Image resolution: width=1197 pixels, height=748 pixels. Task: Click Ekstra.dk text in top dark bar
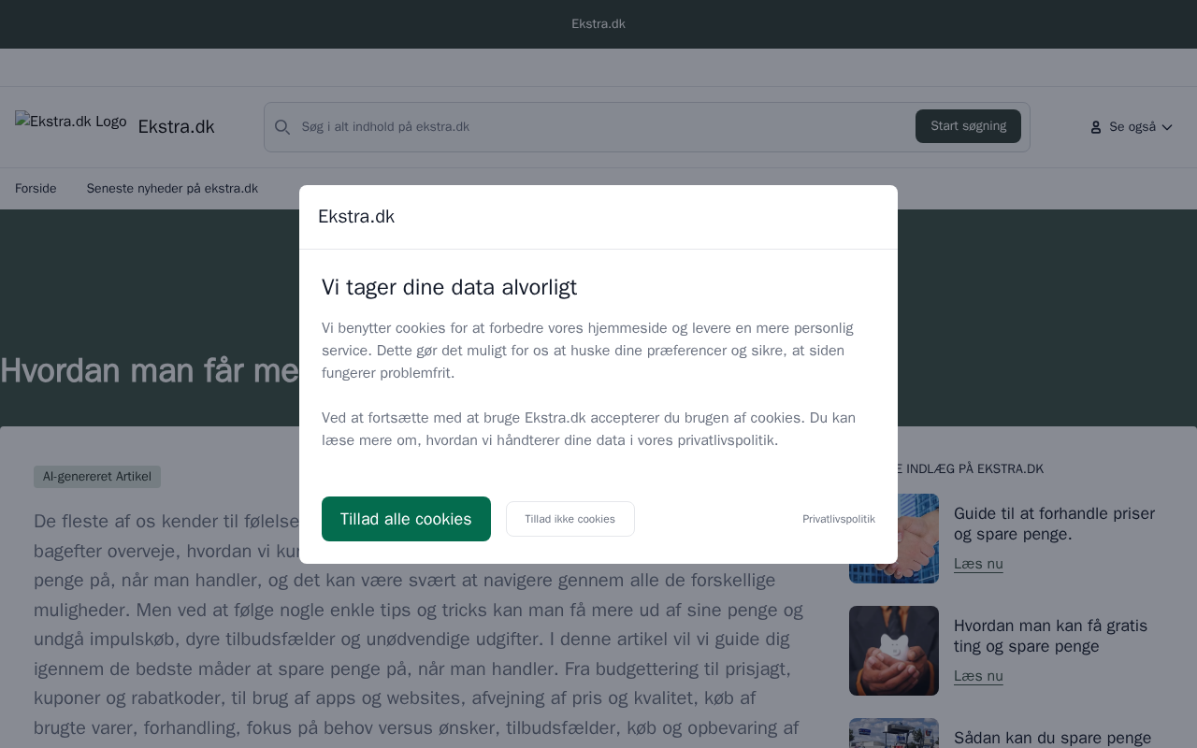598,24
